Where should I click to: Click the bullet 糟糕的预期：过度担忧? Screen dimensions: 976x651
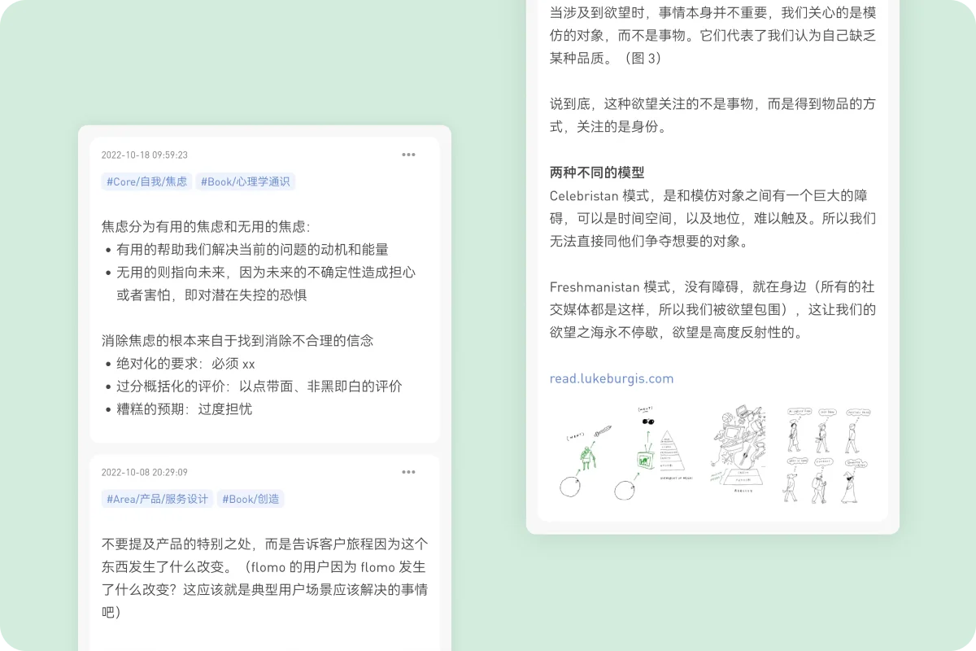(185, 409)
